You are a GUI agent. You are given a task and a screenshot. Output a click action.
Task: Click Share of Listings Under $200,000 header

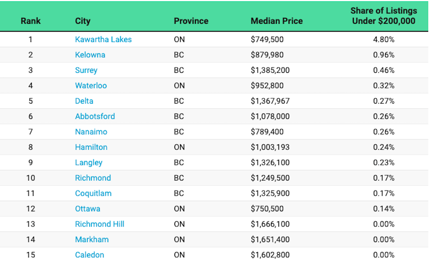coord(384,16)
